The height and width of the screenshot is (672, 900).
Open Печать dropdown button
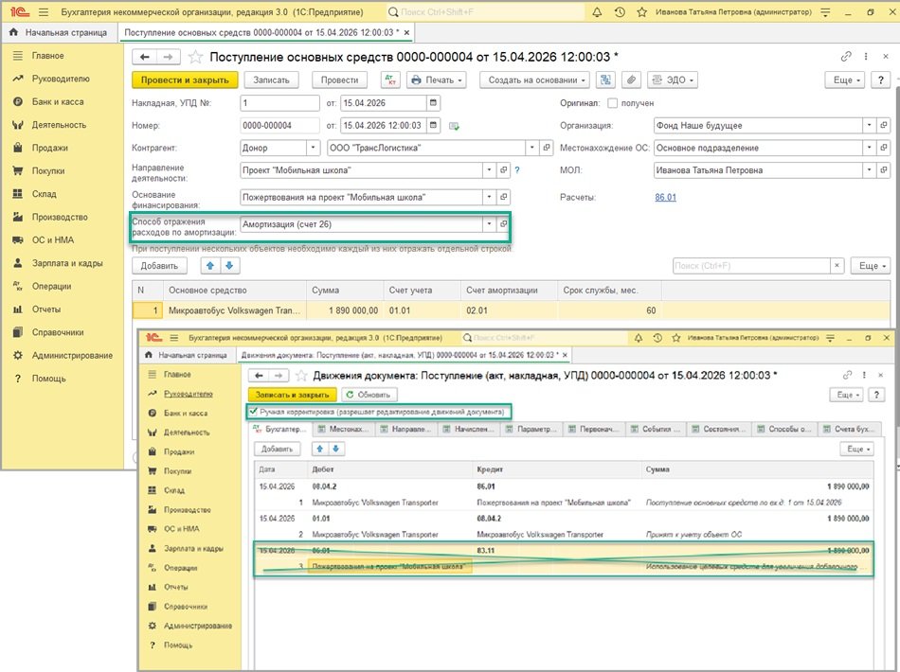(436, 80)
